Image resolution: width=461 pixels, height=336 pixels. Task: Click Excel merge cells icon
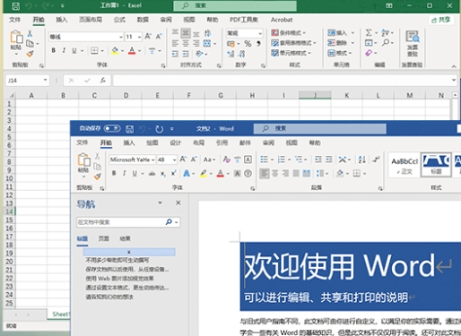[x=207, y=43]
